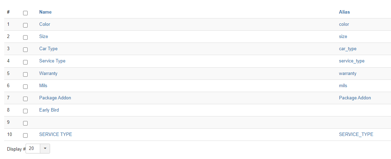
Task: Open the Mils option link
Action: click(43, 85)
